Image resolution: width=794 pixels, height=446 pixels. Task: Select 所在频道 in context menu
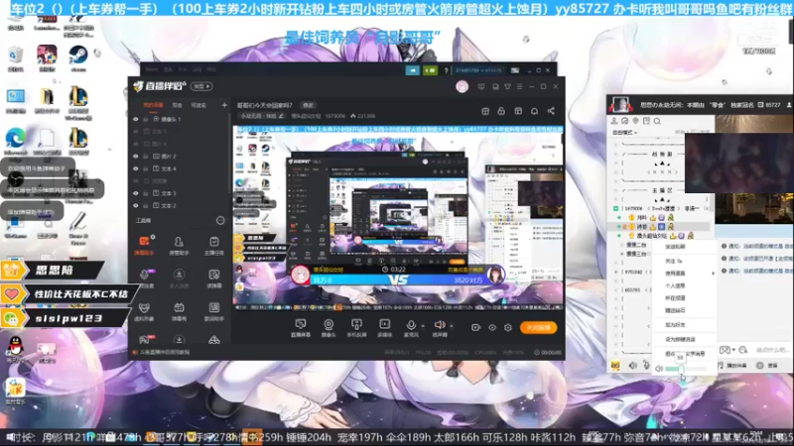(675, 298)
